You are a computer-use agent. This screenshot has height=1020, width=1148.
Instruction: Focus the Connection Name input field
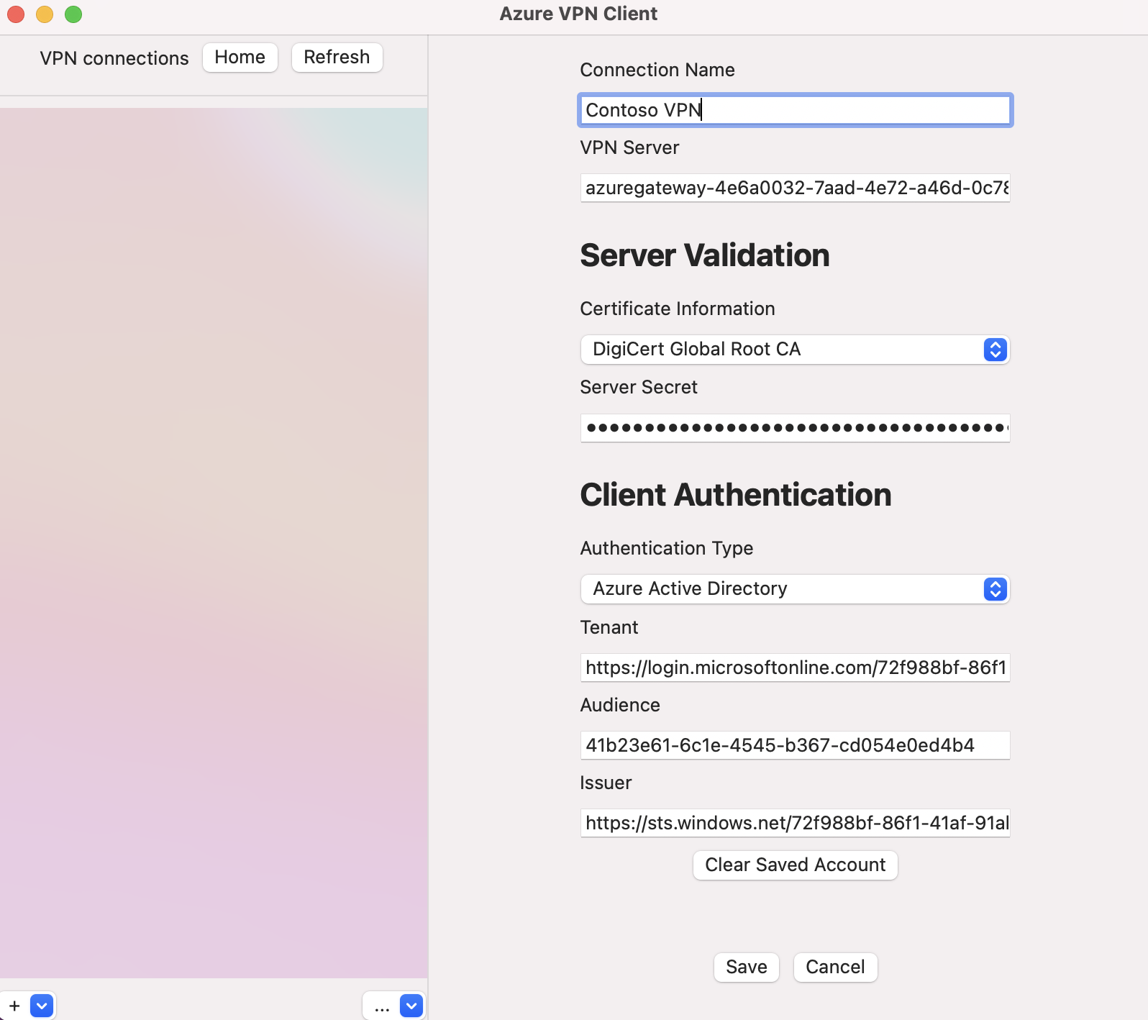point(795,110)
